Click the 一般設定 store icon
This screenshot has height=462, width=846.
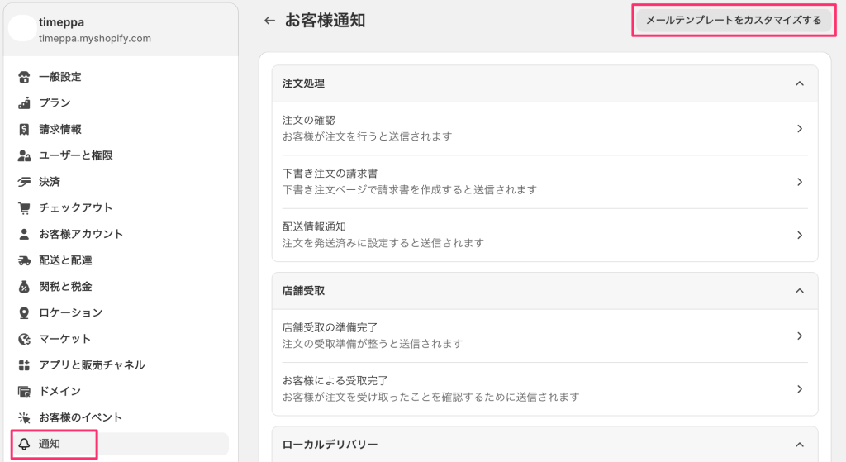24,77
